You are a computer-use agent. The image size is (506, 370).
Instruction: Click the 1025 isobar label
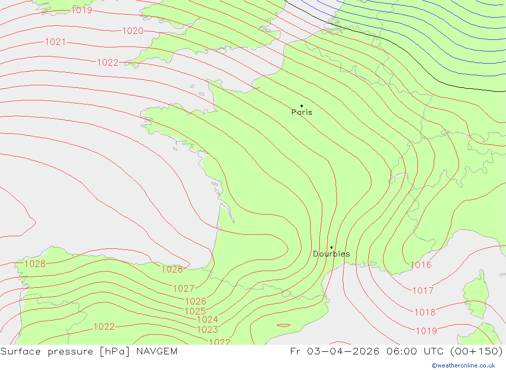pos(195,311)
